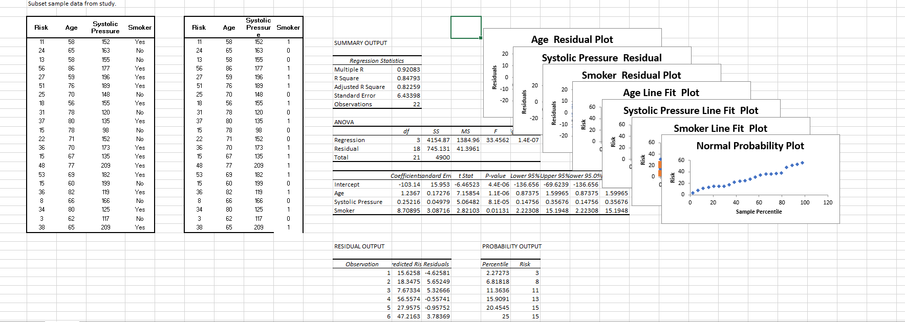Click the 'Subset sample data from study.' cell

pyautogui.click(x=72, y=4)
